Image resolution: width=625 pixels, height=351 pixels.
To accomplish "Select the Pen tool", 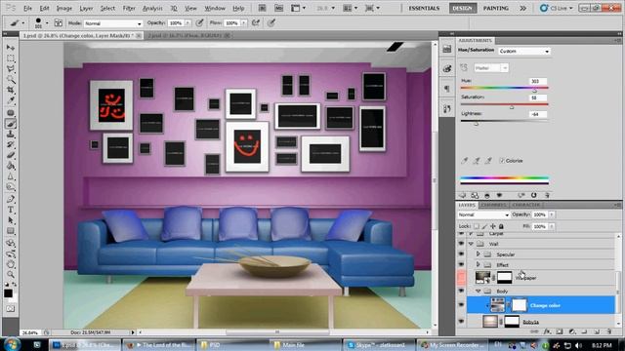I will [11, 199].
